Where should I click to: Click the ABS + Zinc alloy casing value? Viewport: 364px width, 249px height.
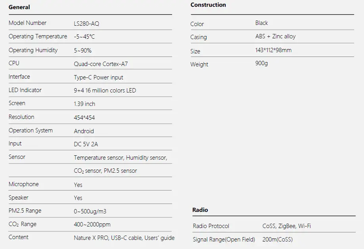276,36
